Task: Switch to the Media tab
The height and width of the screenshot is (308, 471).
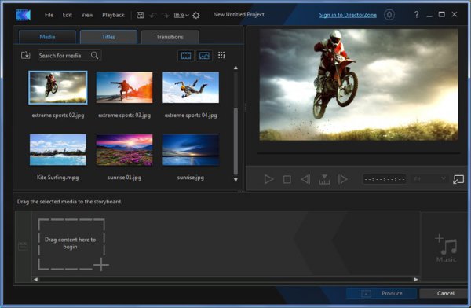Action: [47, 37]
